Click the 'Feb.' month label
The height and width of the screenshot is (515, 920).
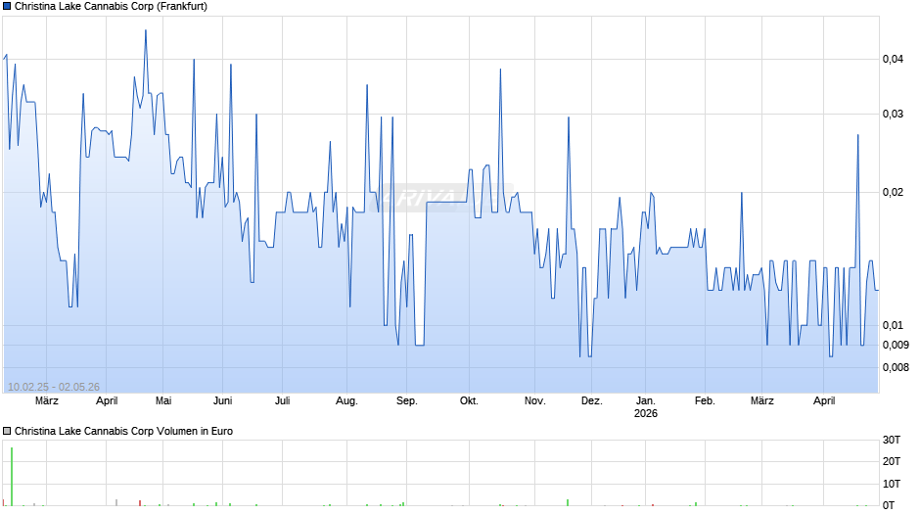705,401
